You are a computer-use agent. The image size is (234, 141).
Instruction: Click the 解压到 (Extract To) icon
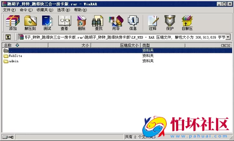[x=30, y=23]
